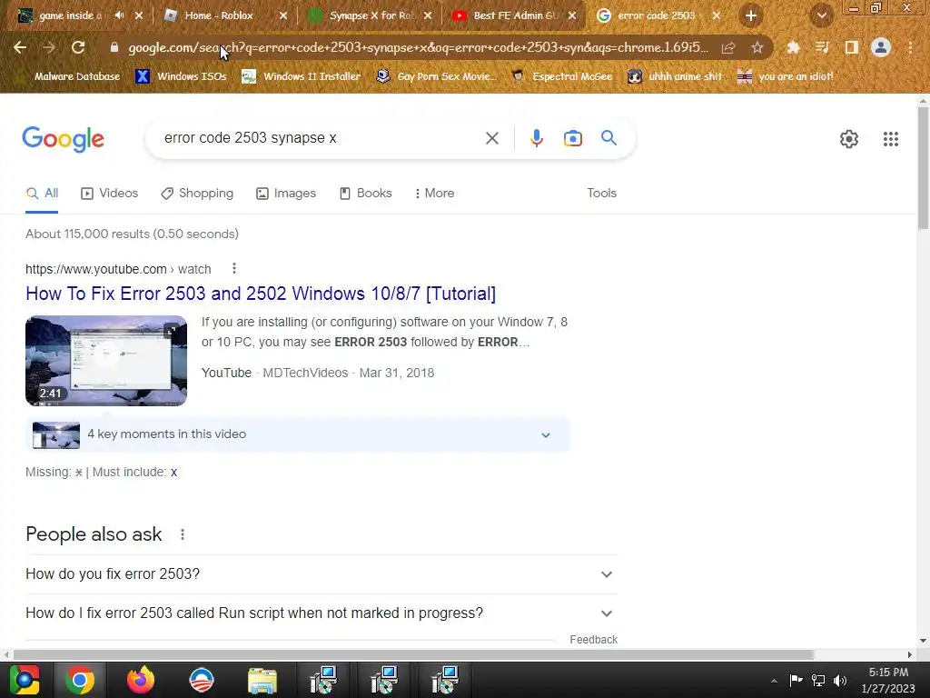Image resolution: width=930 pixels, height=698 pixels.
Task: Expand the tab search dropdown arrow
Action: (821, 16)
